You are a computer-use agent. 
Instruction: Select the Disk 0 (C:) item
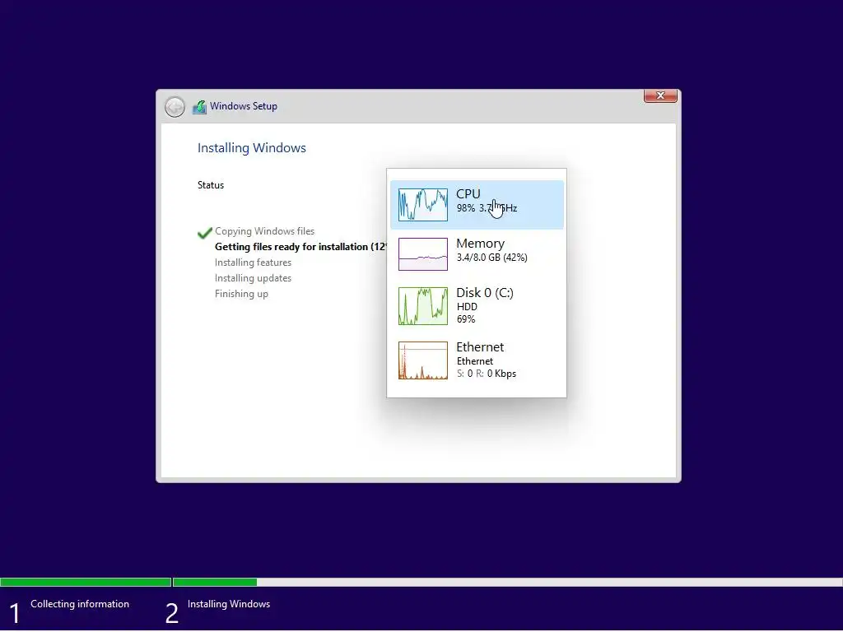(477, 306)
